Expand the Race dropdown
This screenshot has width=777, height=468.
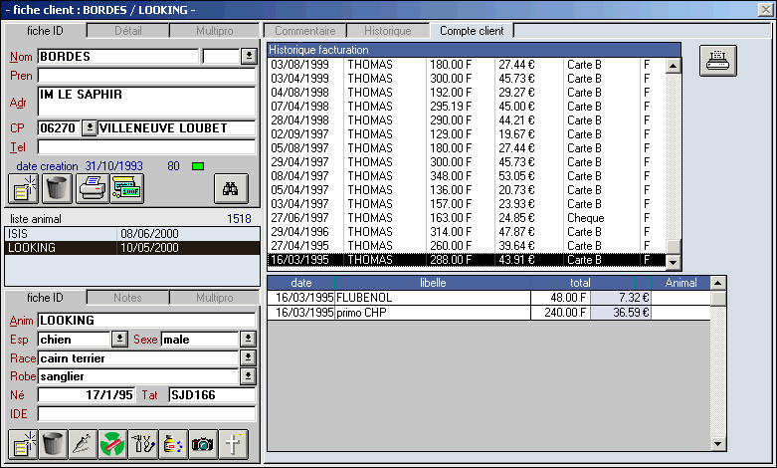tap(248, 357)
